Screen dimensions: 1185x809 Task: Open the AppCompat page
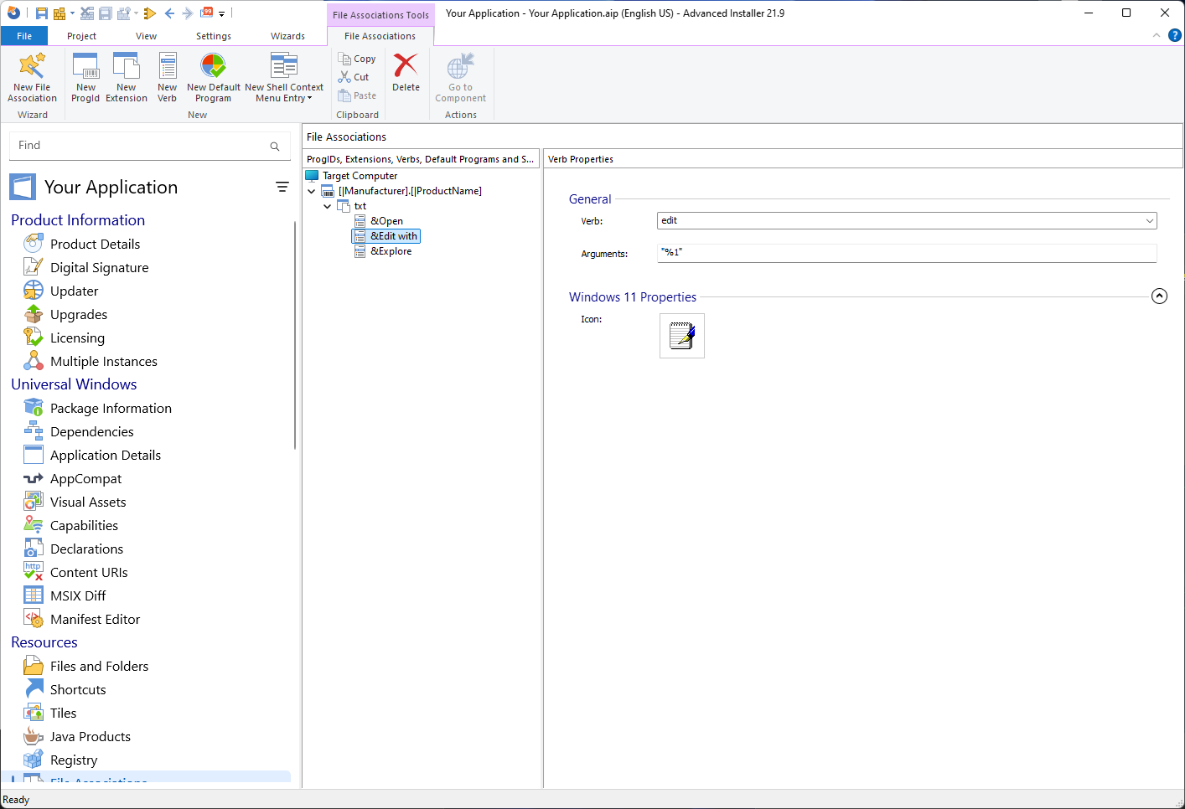[x=85, y=478]
